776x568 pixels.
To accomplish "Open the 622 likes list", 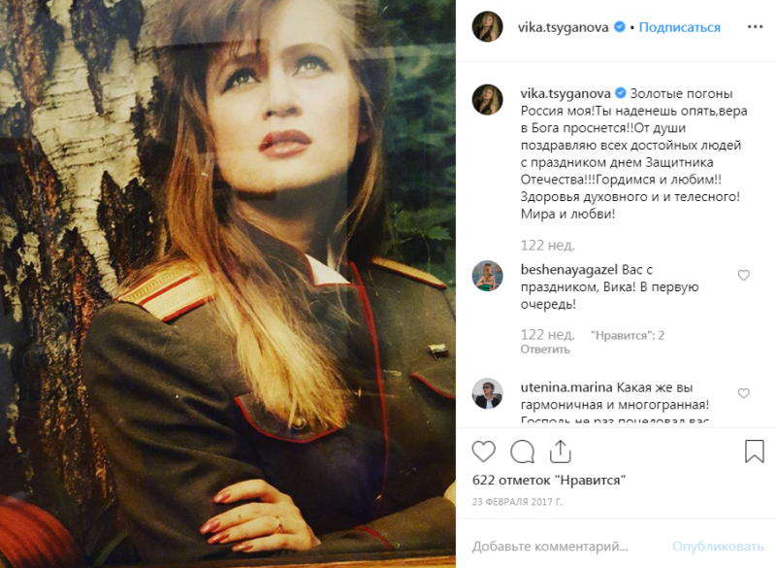I will [549, 480].
